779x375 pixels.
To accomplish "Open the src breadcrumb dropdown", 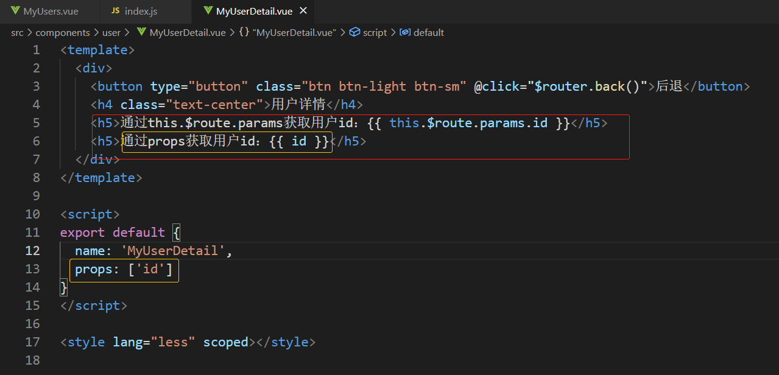I will coord(17,32).
